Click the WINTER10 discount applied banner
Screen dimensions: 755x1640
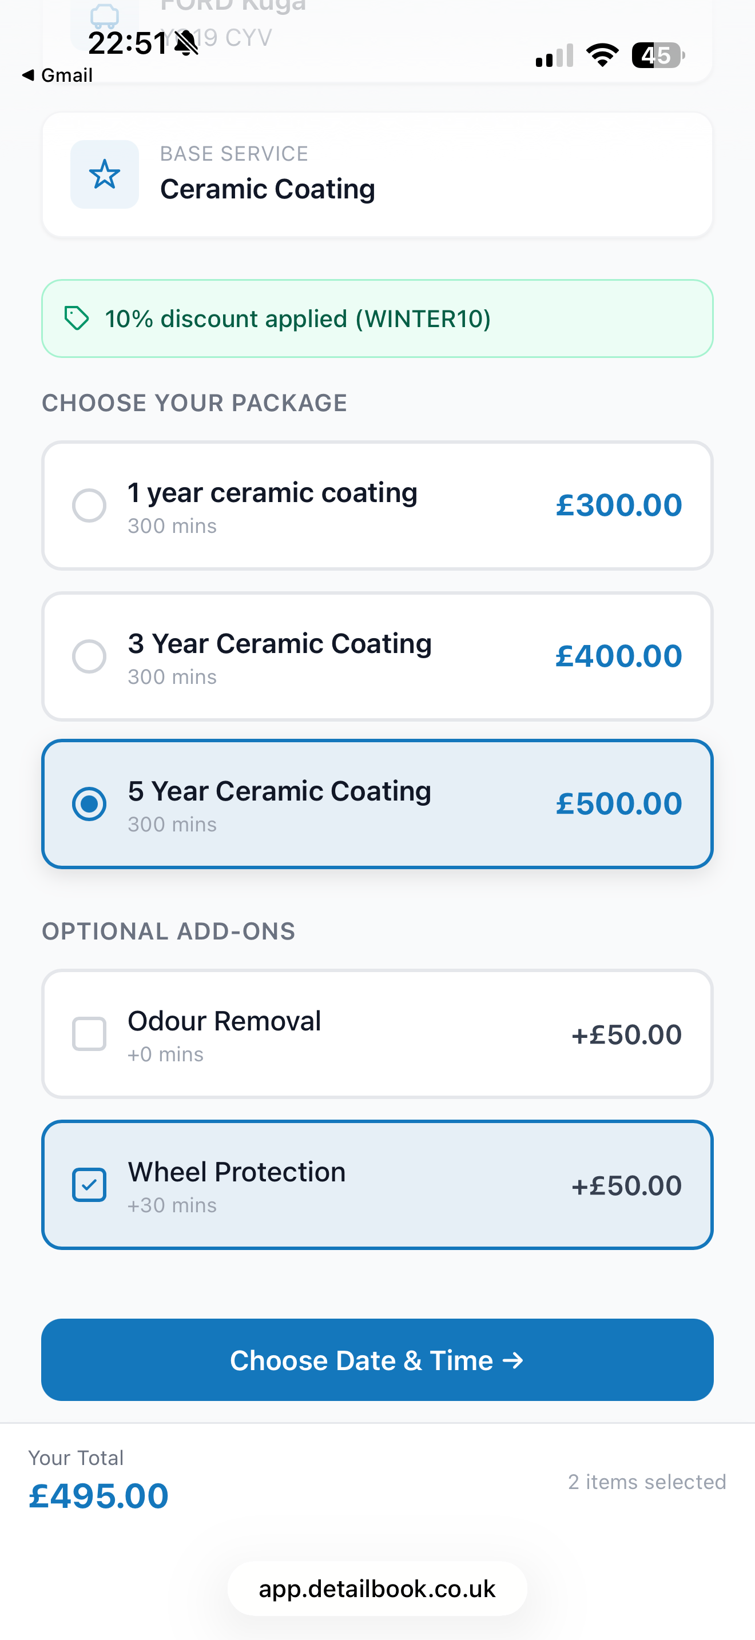pos(377,318)
